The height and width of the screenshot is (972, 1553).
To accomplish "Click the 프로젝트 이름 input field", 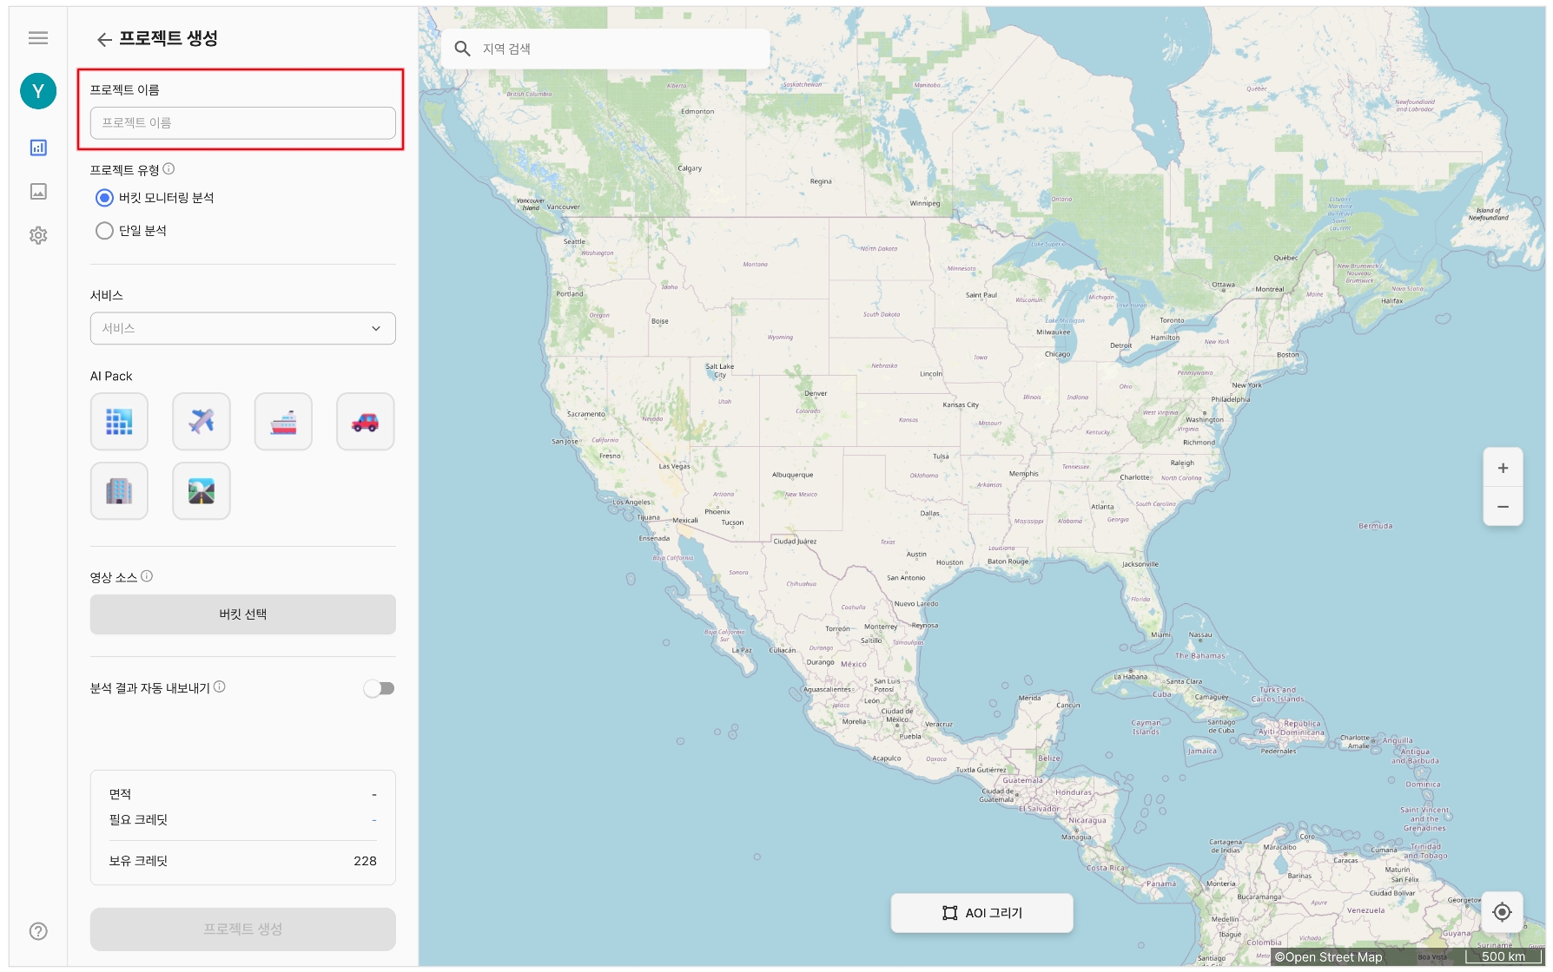I will (x=242, y=122).
